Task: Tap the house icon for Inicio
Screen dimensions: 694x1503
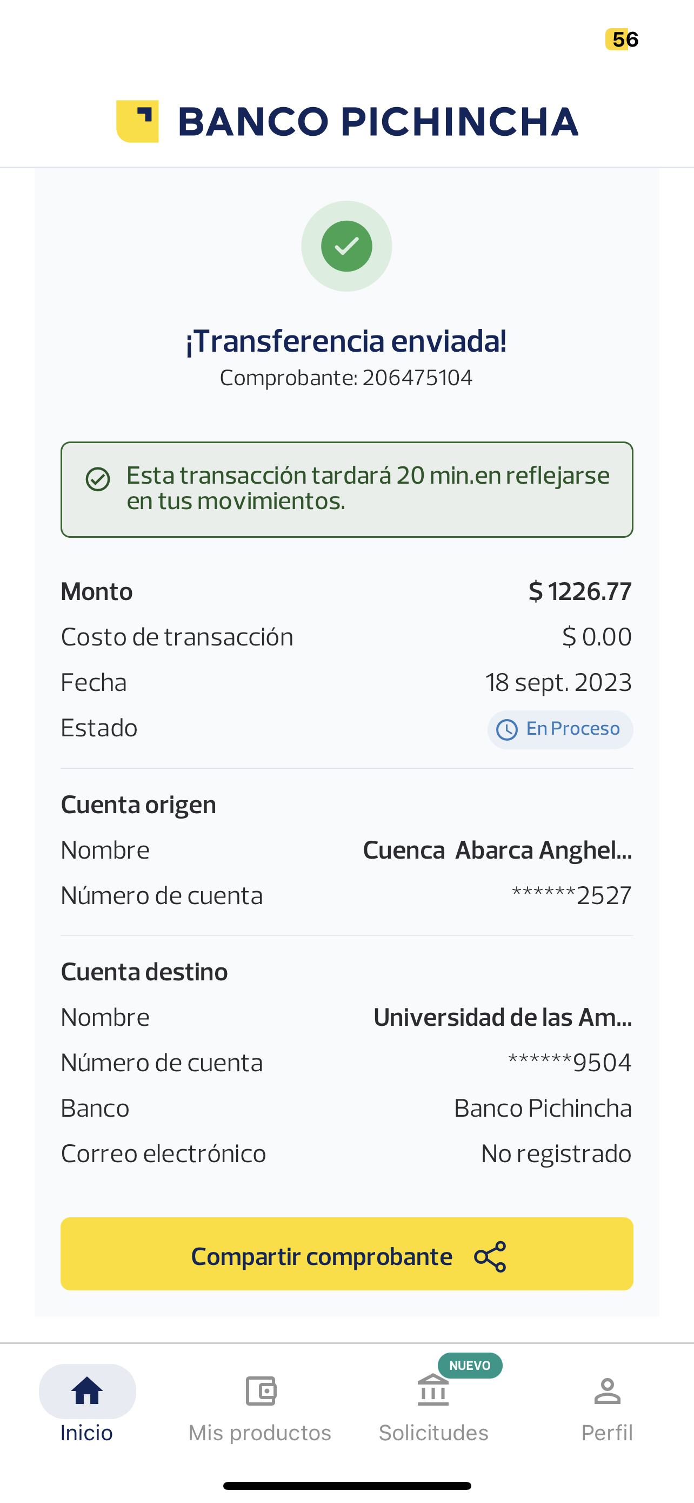Action: [87, 1390]
